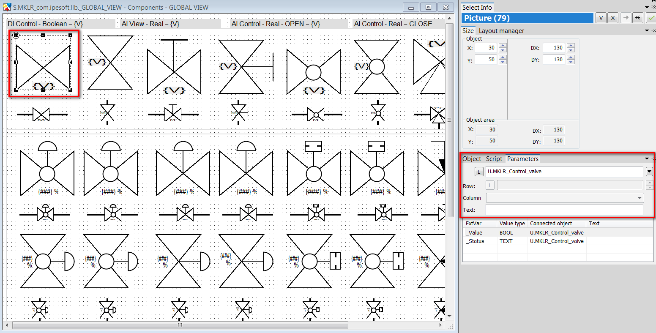Decrease the DY value
Image resolution: width=656 pixels, height=333 pixels.
571,62
